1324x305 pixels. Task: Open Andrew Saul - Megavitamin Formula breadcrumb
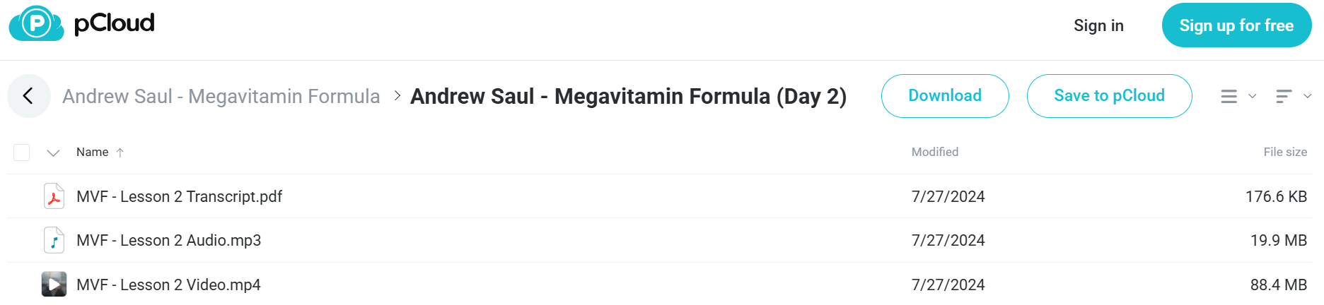pyautogui.click(x=221, y=96)
